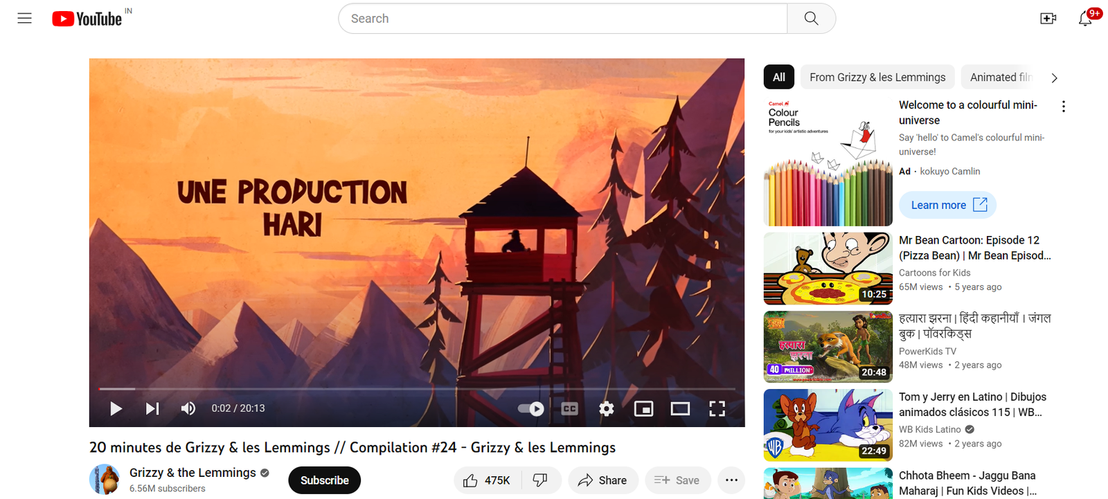Subscribe to Grizzy & the Lemmings
Viewport: 1108px width, 499px height.
click(324, 480)
